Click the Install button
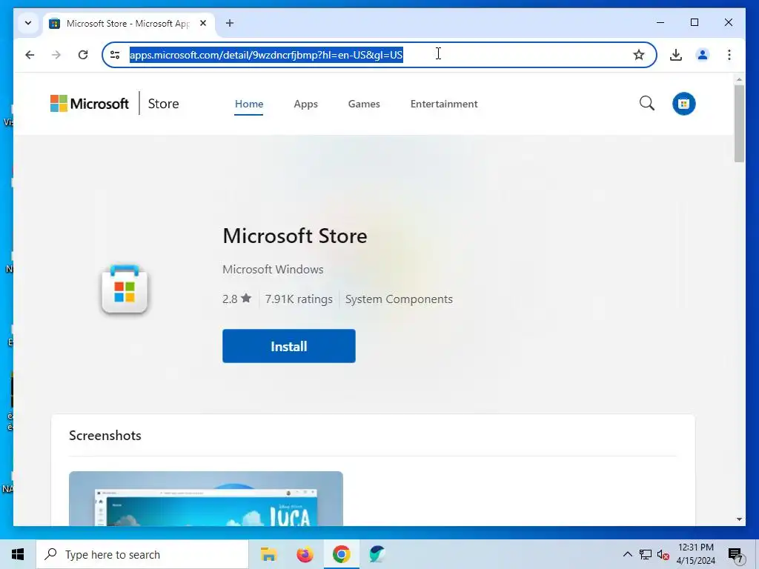759x569 pixels. (288, 346)
